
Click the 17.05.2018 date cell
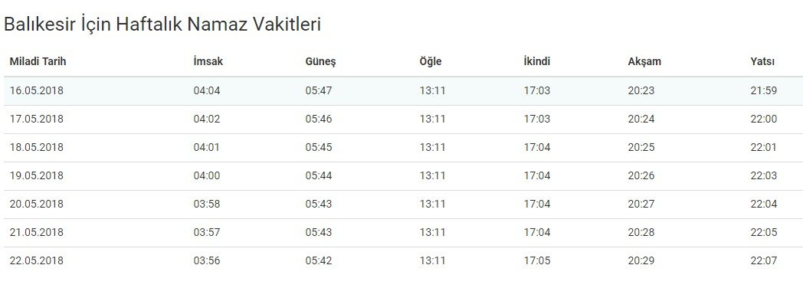36,119
